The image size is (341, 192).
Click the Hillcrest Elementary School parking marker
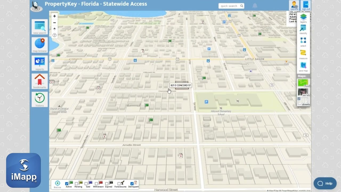tap(206, 102)
